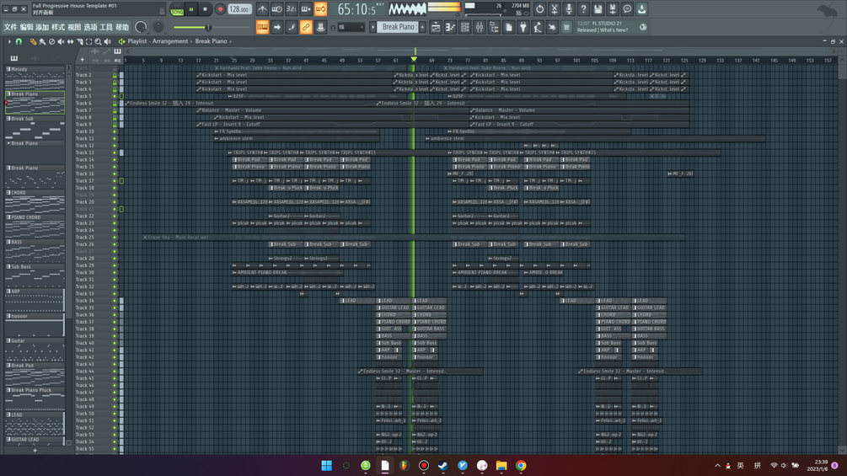
Task: Expand playlist options menu arrow
Action: point(9,41)
